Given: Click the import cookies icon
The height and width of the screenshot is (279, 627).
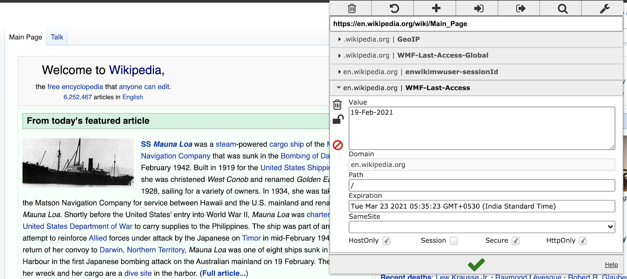Looking at the screenshot, I should [x=478, y=8].
